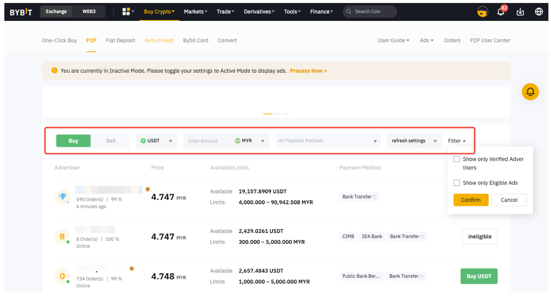The width and height of the screenshot is (551, 297).
Task: Click the Advertiser column header
Action: (x=67, y=168)
